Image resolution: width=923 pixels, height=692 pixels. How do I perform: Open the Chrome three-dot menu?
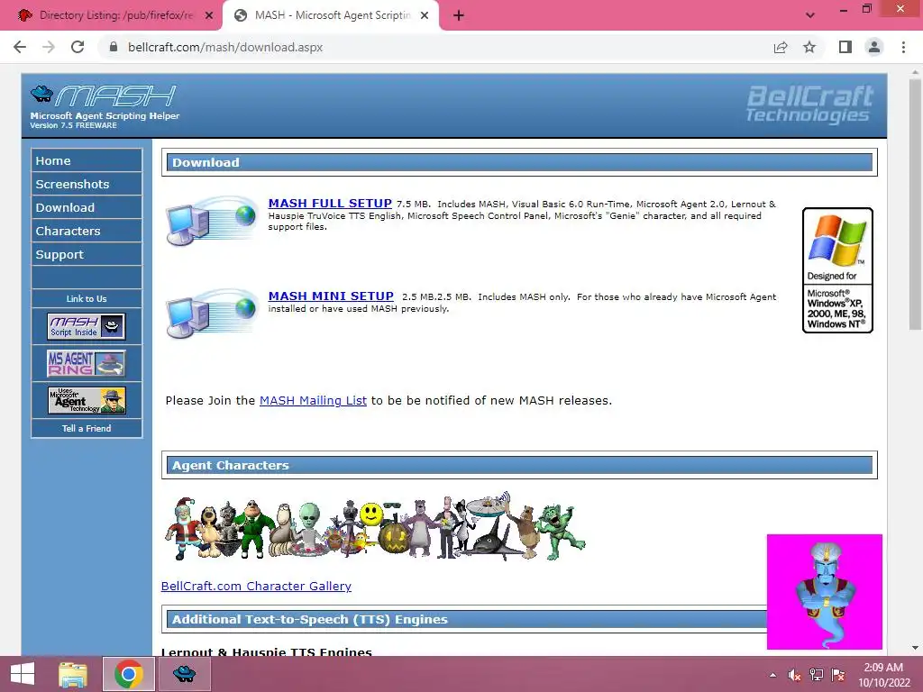click(x=903, y=47)
